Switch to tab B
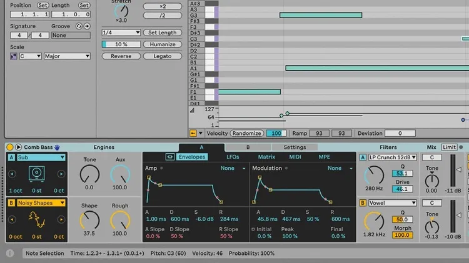Image resolution: width=469 pixels, height=263 pixels. (x=248, y=147)
